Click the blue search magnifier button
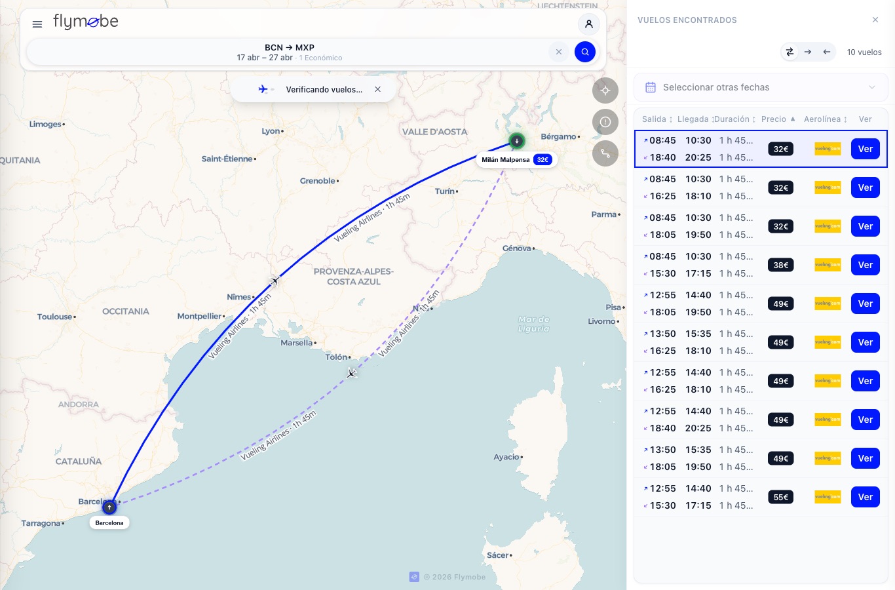The image size is (895, 590). click(x=585, y=52)
